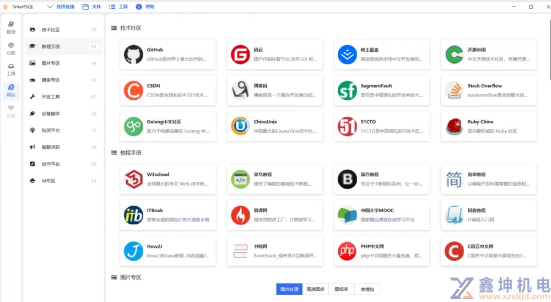The width and height of the screenshot is (551, 302).
Task: Open the C语言中文网 card
Action: 488,251
